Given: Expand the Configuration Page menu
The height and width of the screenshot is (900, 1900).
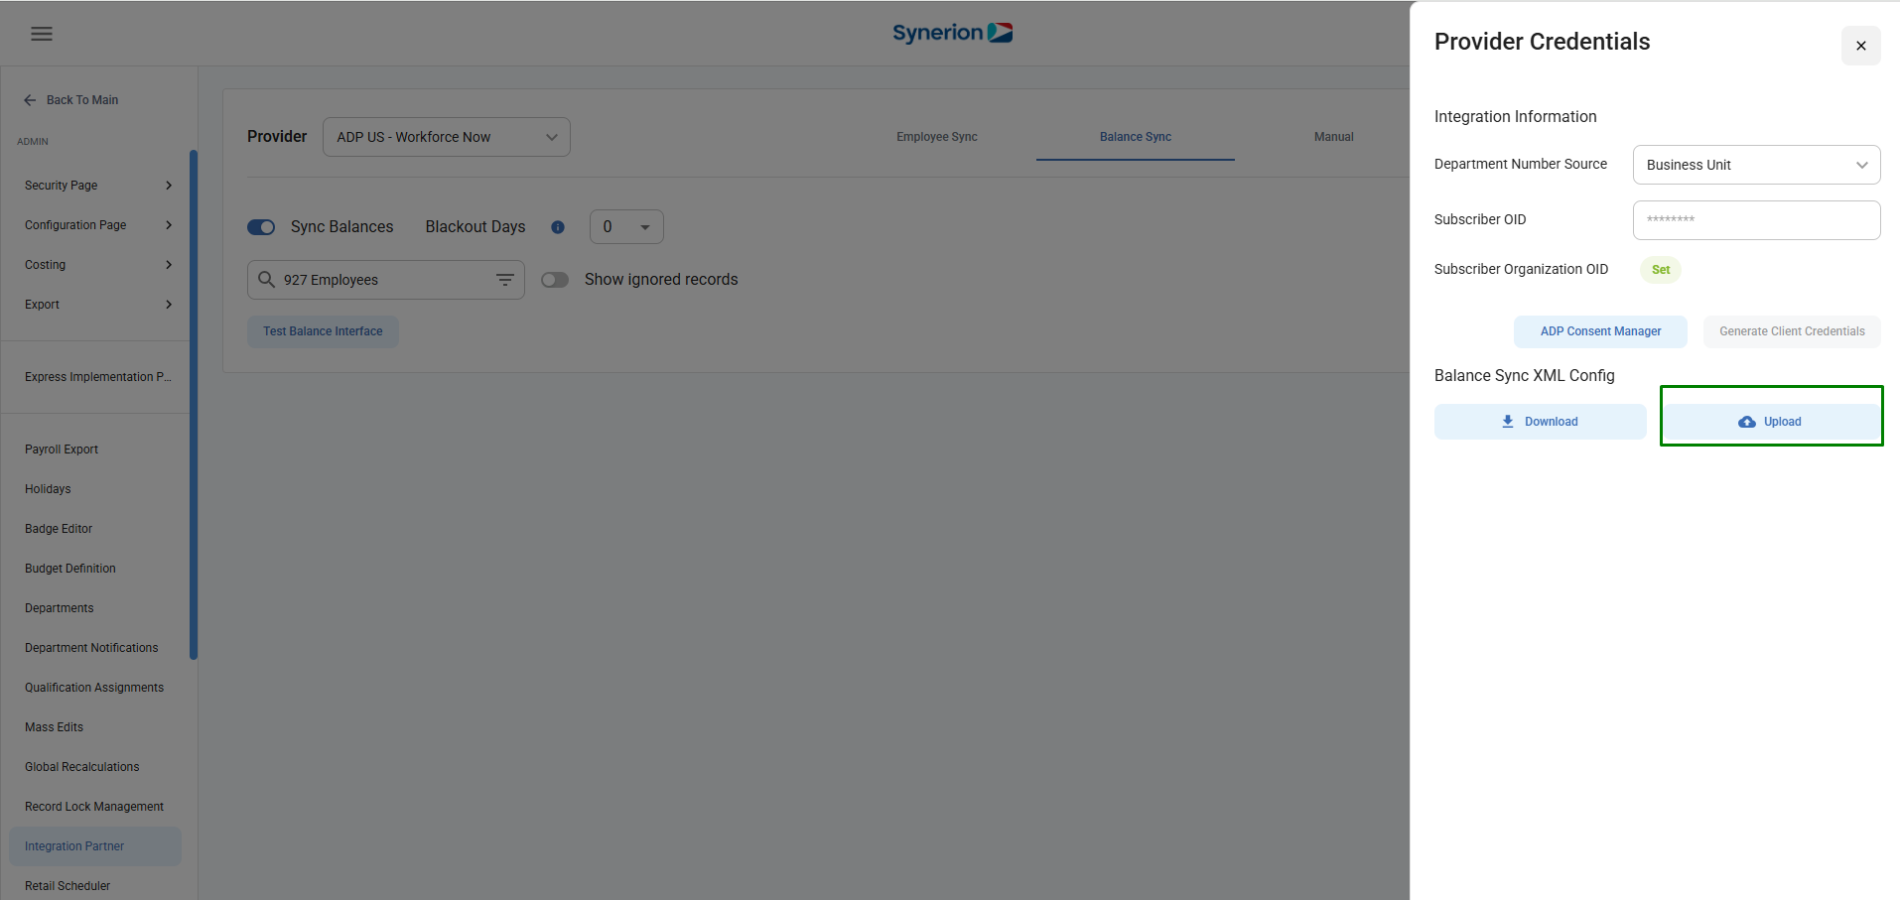Looking at the screenshot, I should pyautogui.click(x=97, y=225).
